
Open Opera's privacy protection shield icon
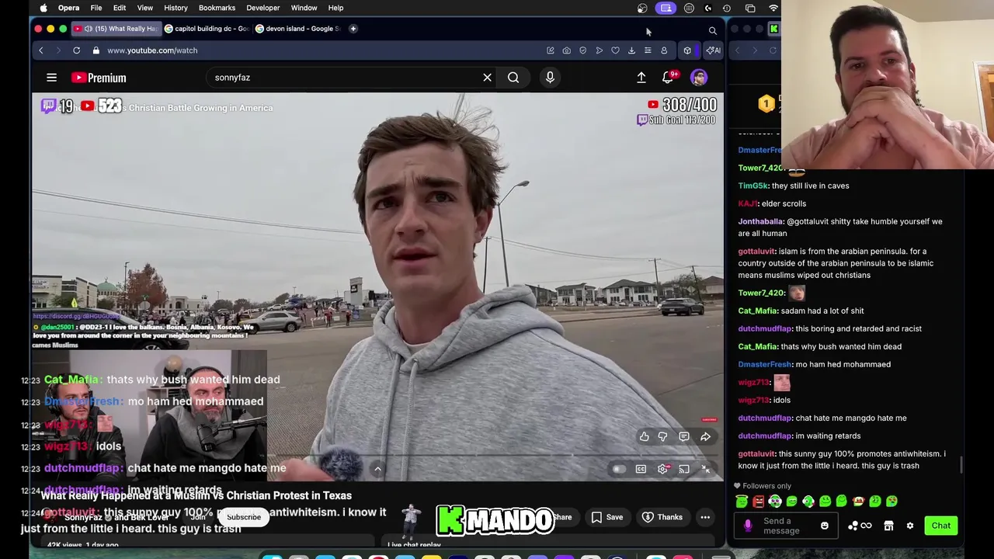pyautogui.click(x=582, y=50)
